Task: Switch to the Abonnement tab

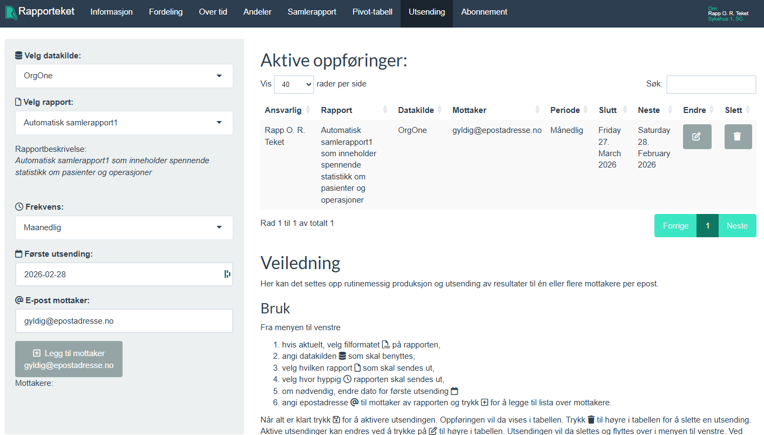Action: pos(483,12)
